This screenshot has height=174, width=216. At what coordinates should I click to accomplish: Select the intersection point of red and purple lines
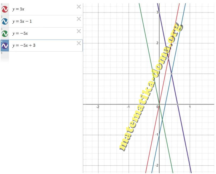click(169, 58)
